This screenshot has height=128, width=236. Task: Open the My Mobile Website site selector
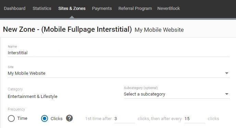click(x=119, y=73)
